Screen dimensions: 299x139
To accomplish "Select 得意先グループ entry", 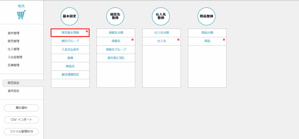I will click(x=116, y=49).
